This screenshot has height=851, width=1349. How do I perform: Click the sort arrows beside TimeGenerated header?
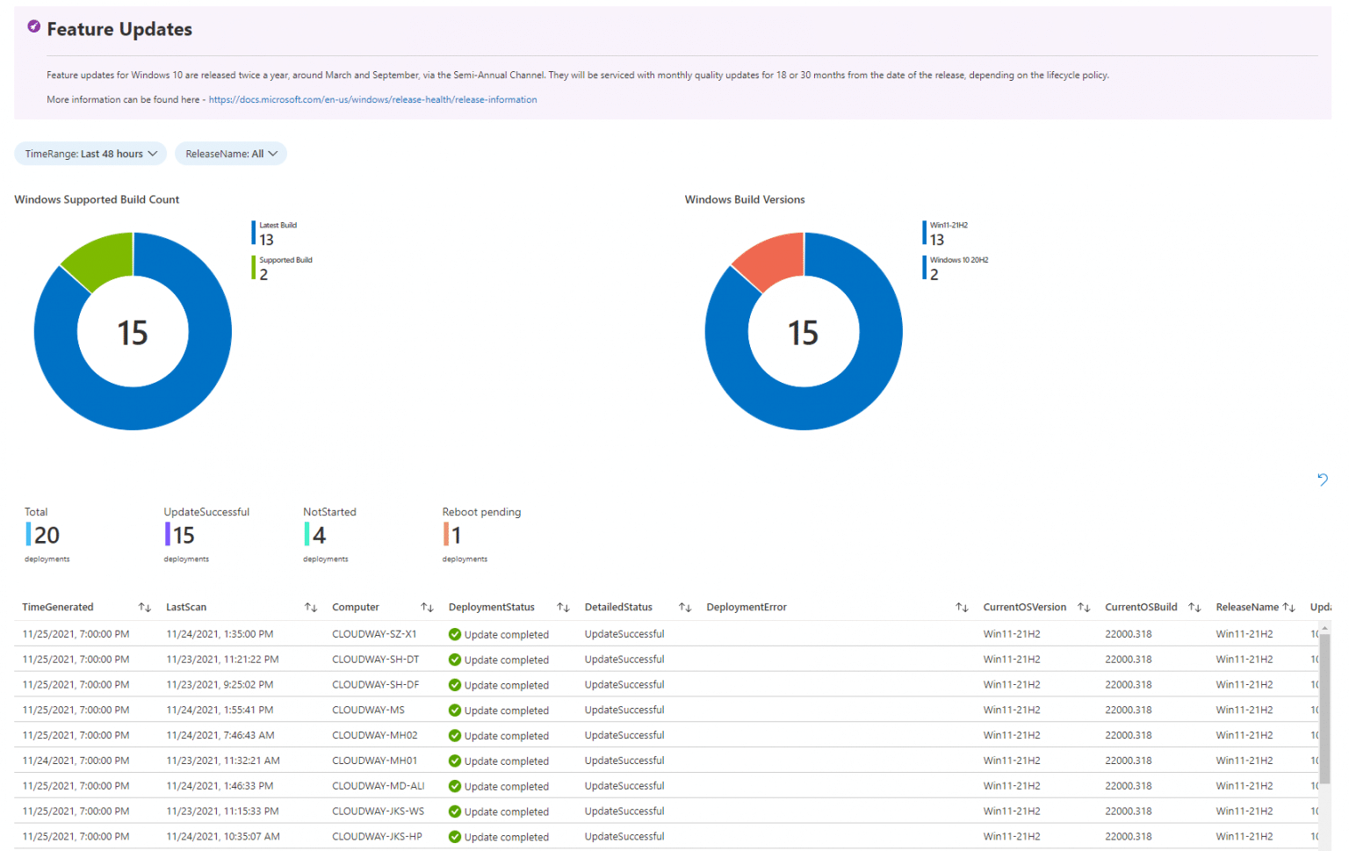144,607
